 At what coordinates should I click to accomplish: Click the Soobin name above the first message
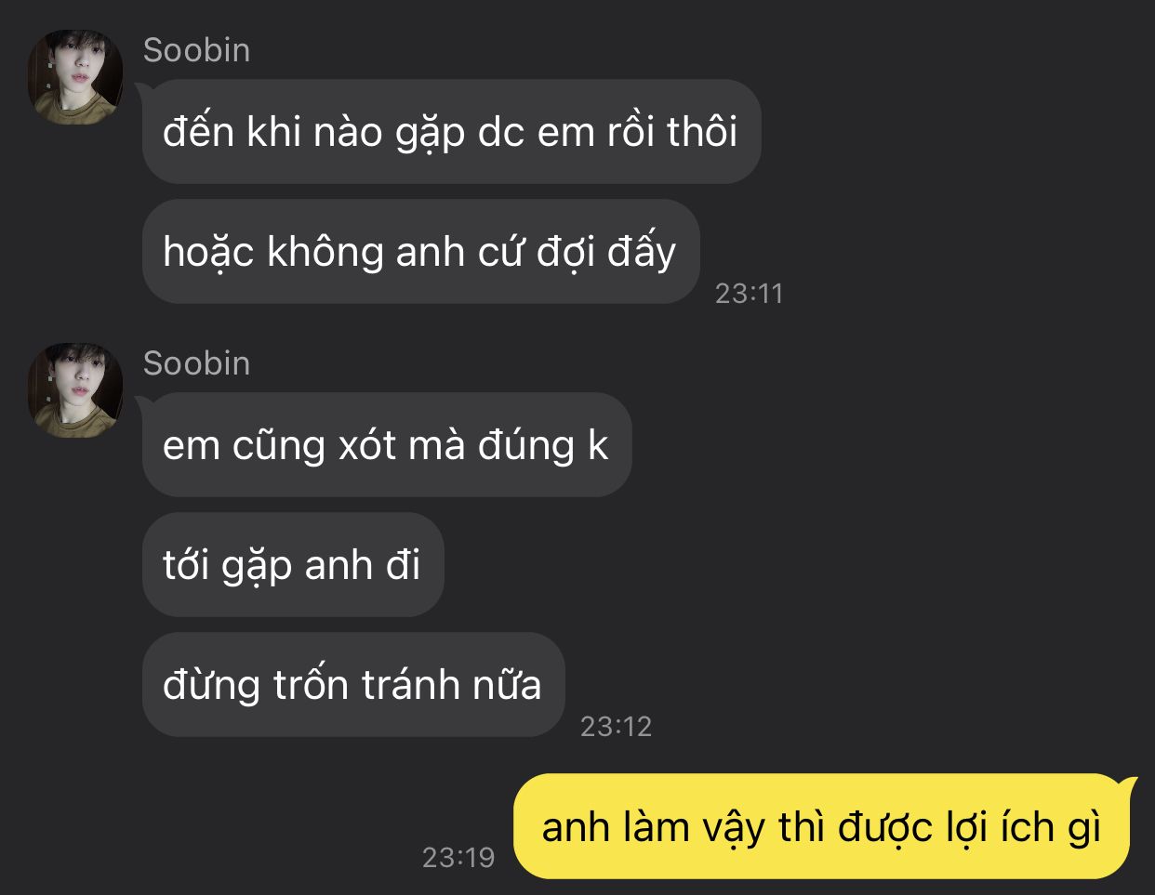(x=196, y=50)
